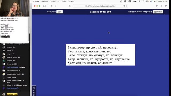Click the -F1r3 CS:GO: 800 score line
Image resolution: width=171 pixels, height=96 pixels.
(x=7, y=28)
